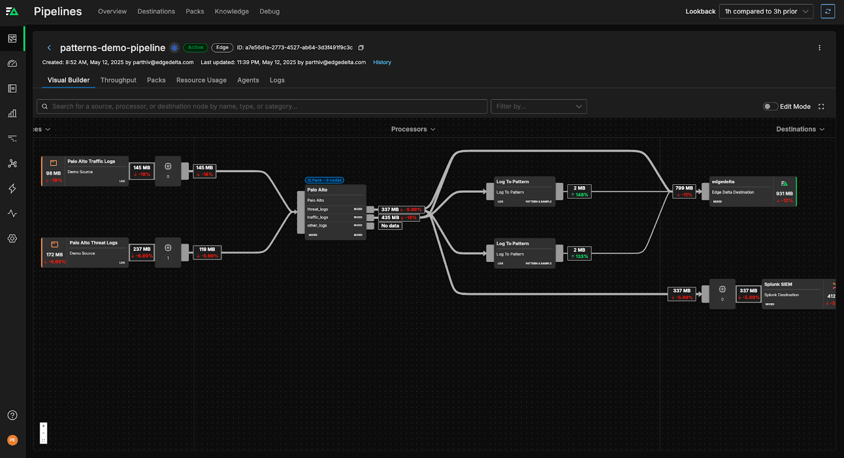
Task: Go to Destinations in the top navigation
Action: (156, 12)
